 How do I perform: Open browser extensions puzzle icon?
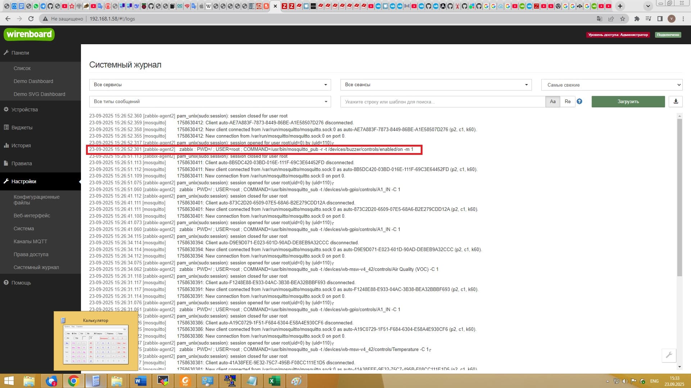coord(637,19)
